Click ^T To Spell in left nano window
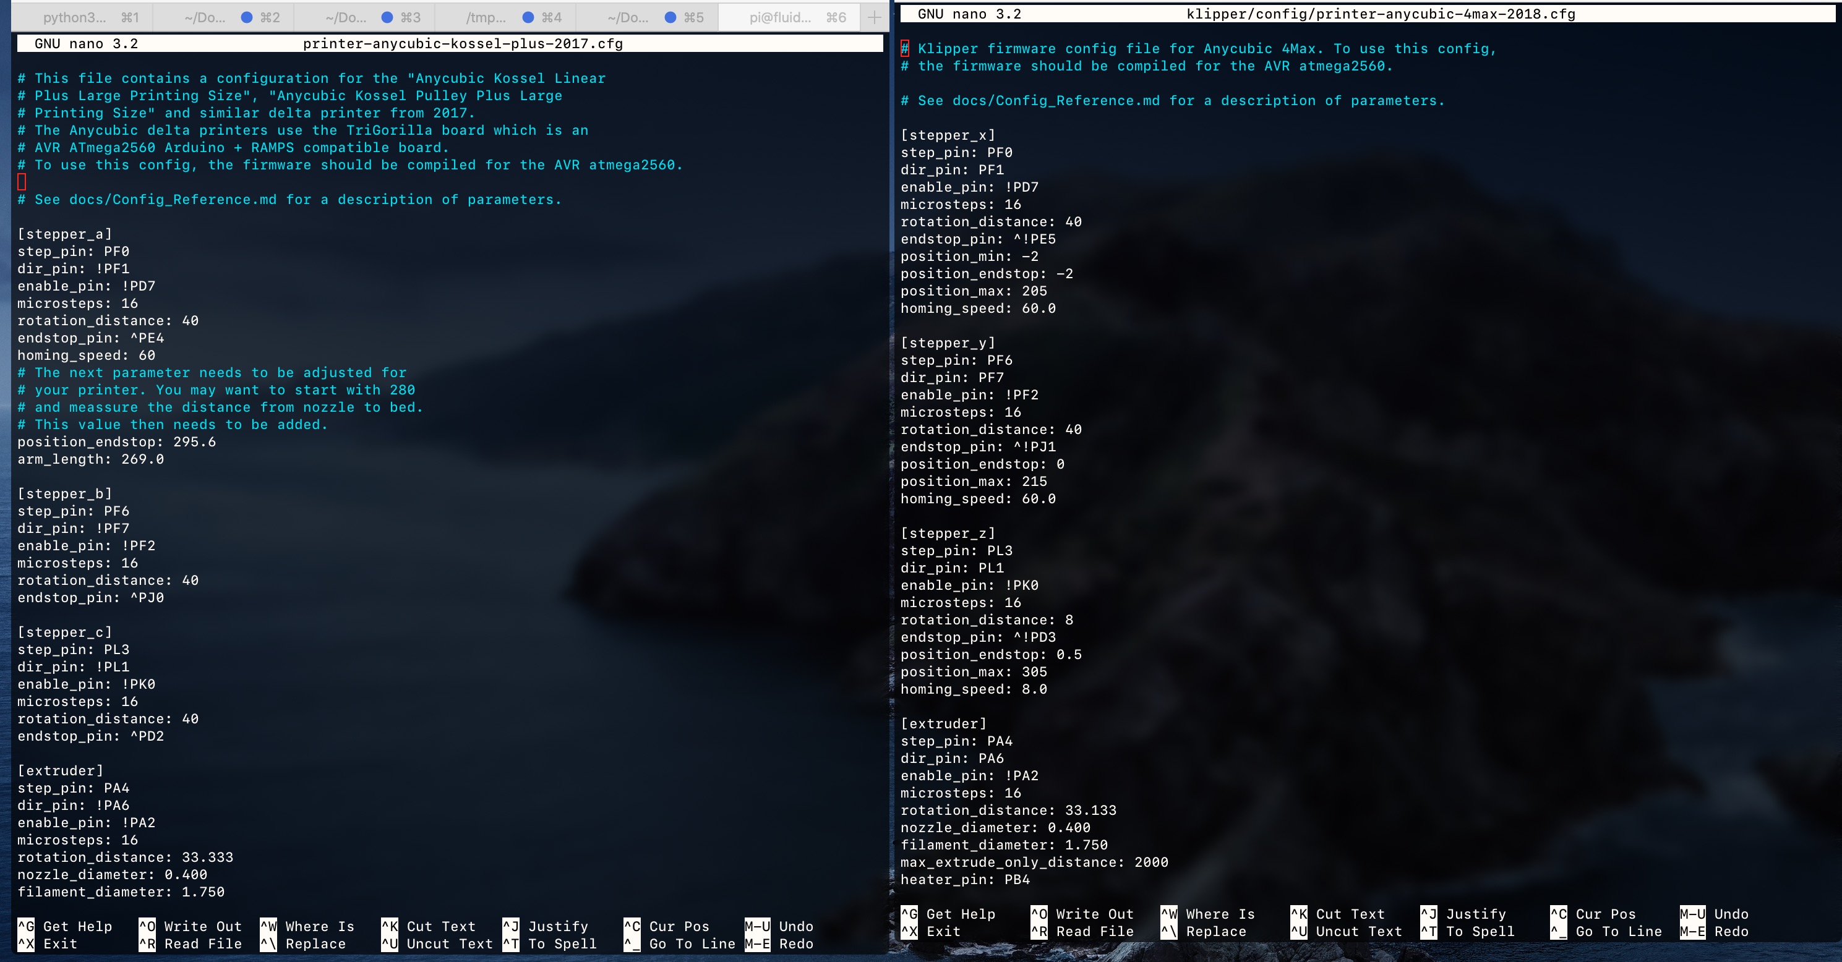Viewport: 1842px width, 962px height. click(x=550, y=943)
